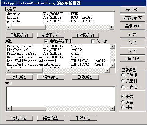Click the IIS__PROVIDER value text

coord(83,21)
